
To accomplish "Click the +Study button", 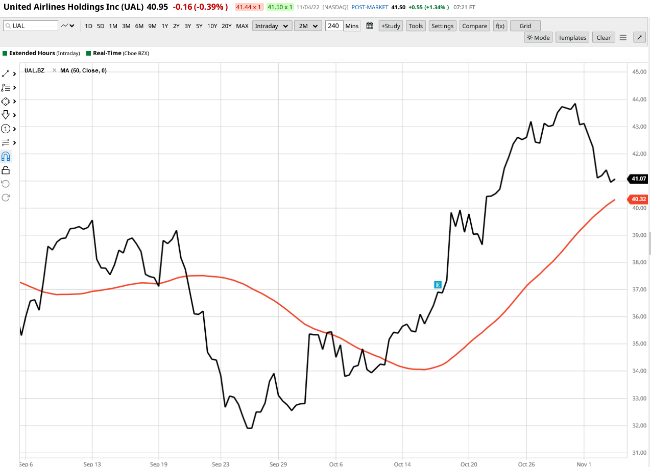I will coord(391,26).
